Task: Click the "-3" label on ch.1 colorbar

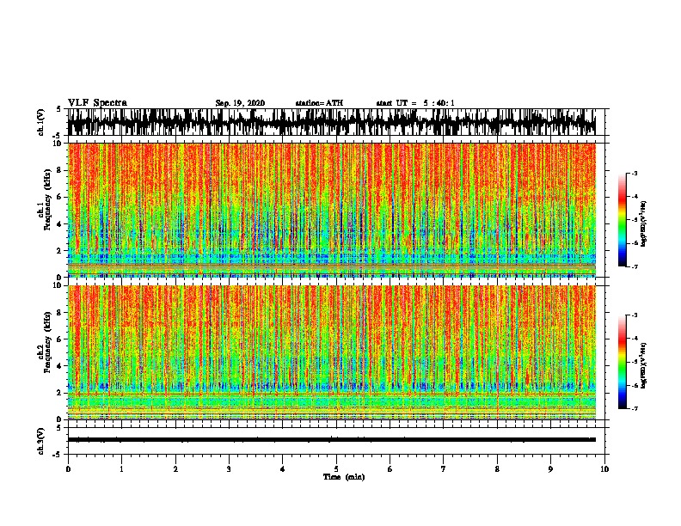Action: [634, 173]
